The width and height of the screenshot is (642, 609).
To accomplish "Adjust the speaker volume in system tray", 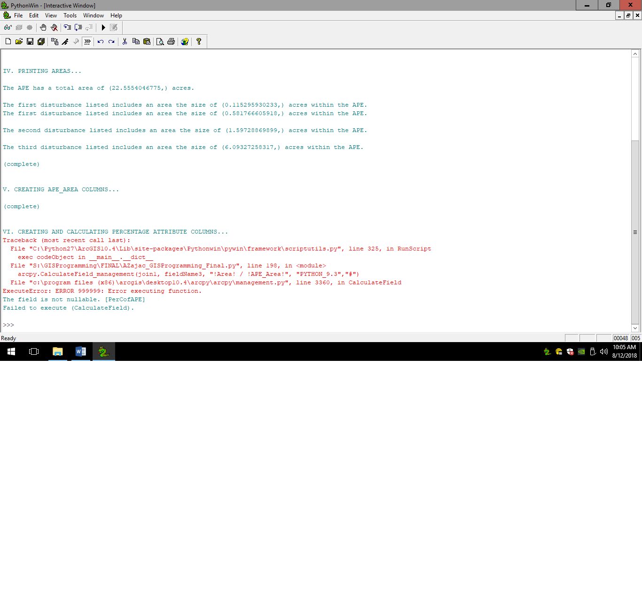I will point(604,351).
